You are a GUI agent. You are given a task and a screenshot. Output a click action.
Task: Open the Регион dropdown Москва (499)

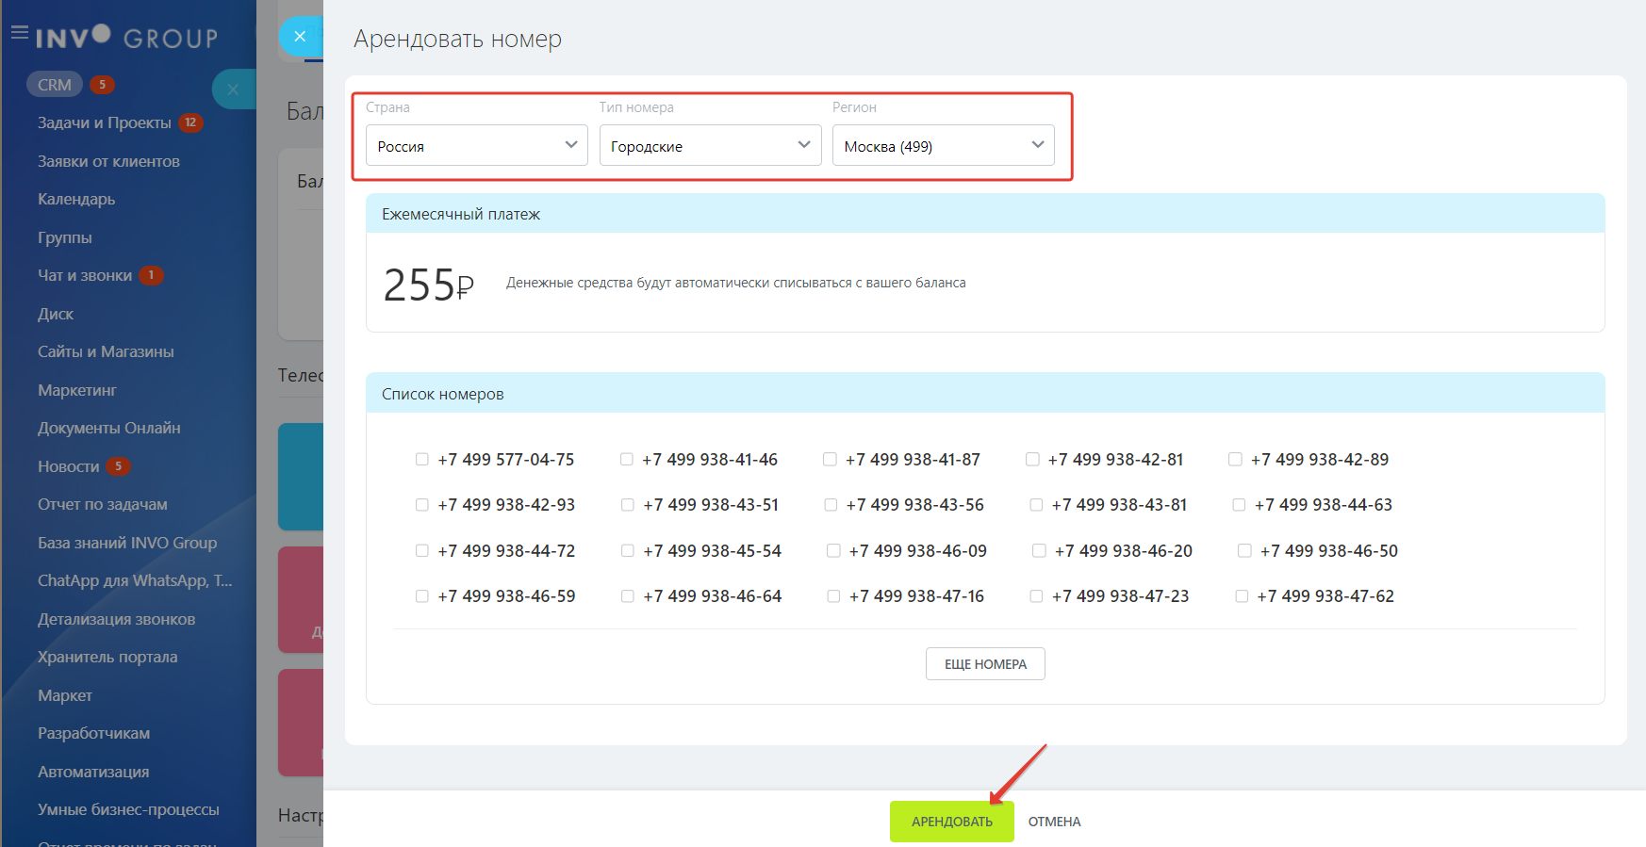coord(943,145)
